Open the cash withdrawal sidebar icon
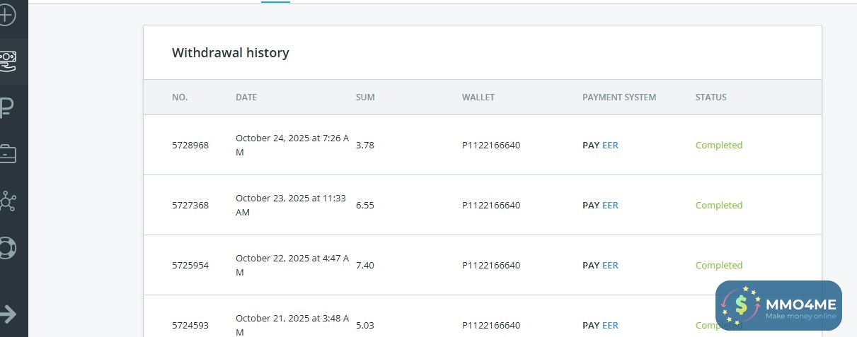This screenshot has height=337, width=857. coord(8,60)
